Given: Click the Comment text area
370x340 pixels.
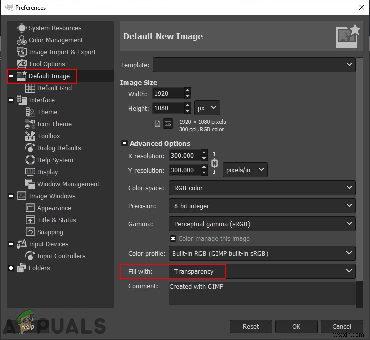Looking at the screenshot, I should tap(262, 293).
